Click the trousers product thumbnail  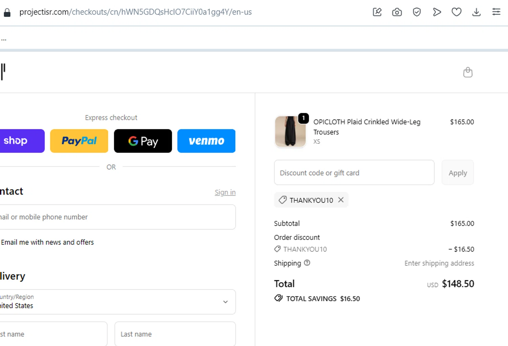(290, 131)
